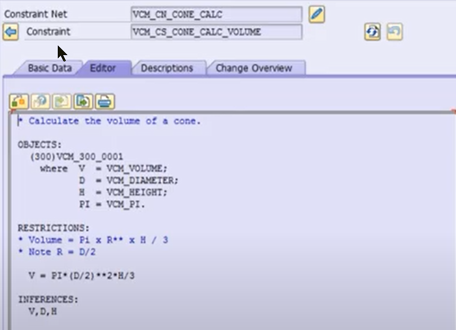Click the 'Constraint Net' label
The height and width of the screenshot is (330, 456).
click(36, 14)
